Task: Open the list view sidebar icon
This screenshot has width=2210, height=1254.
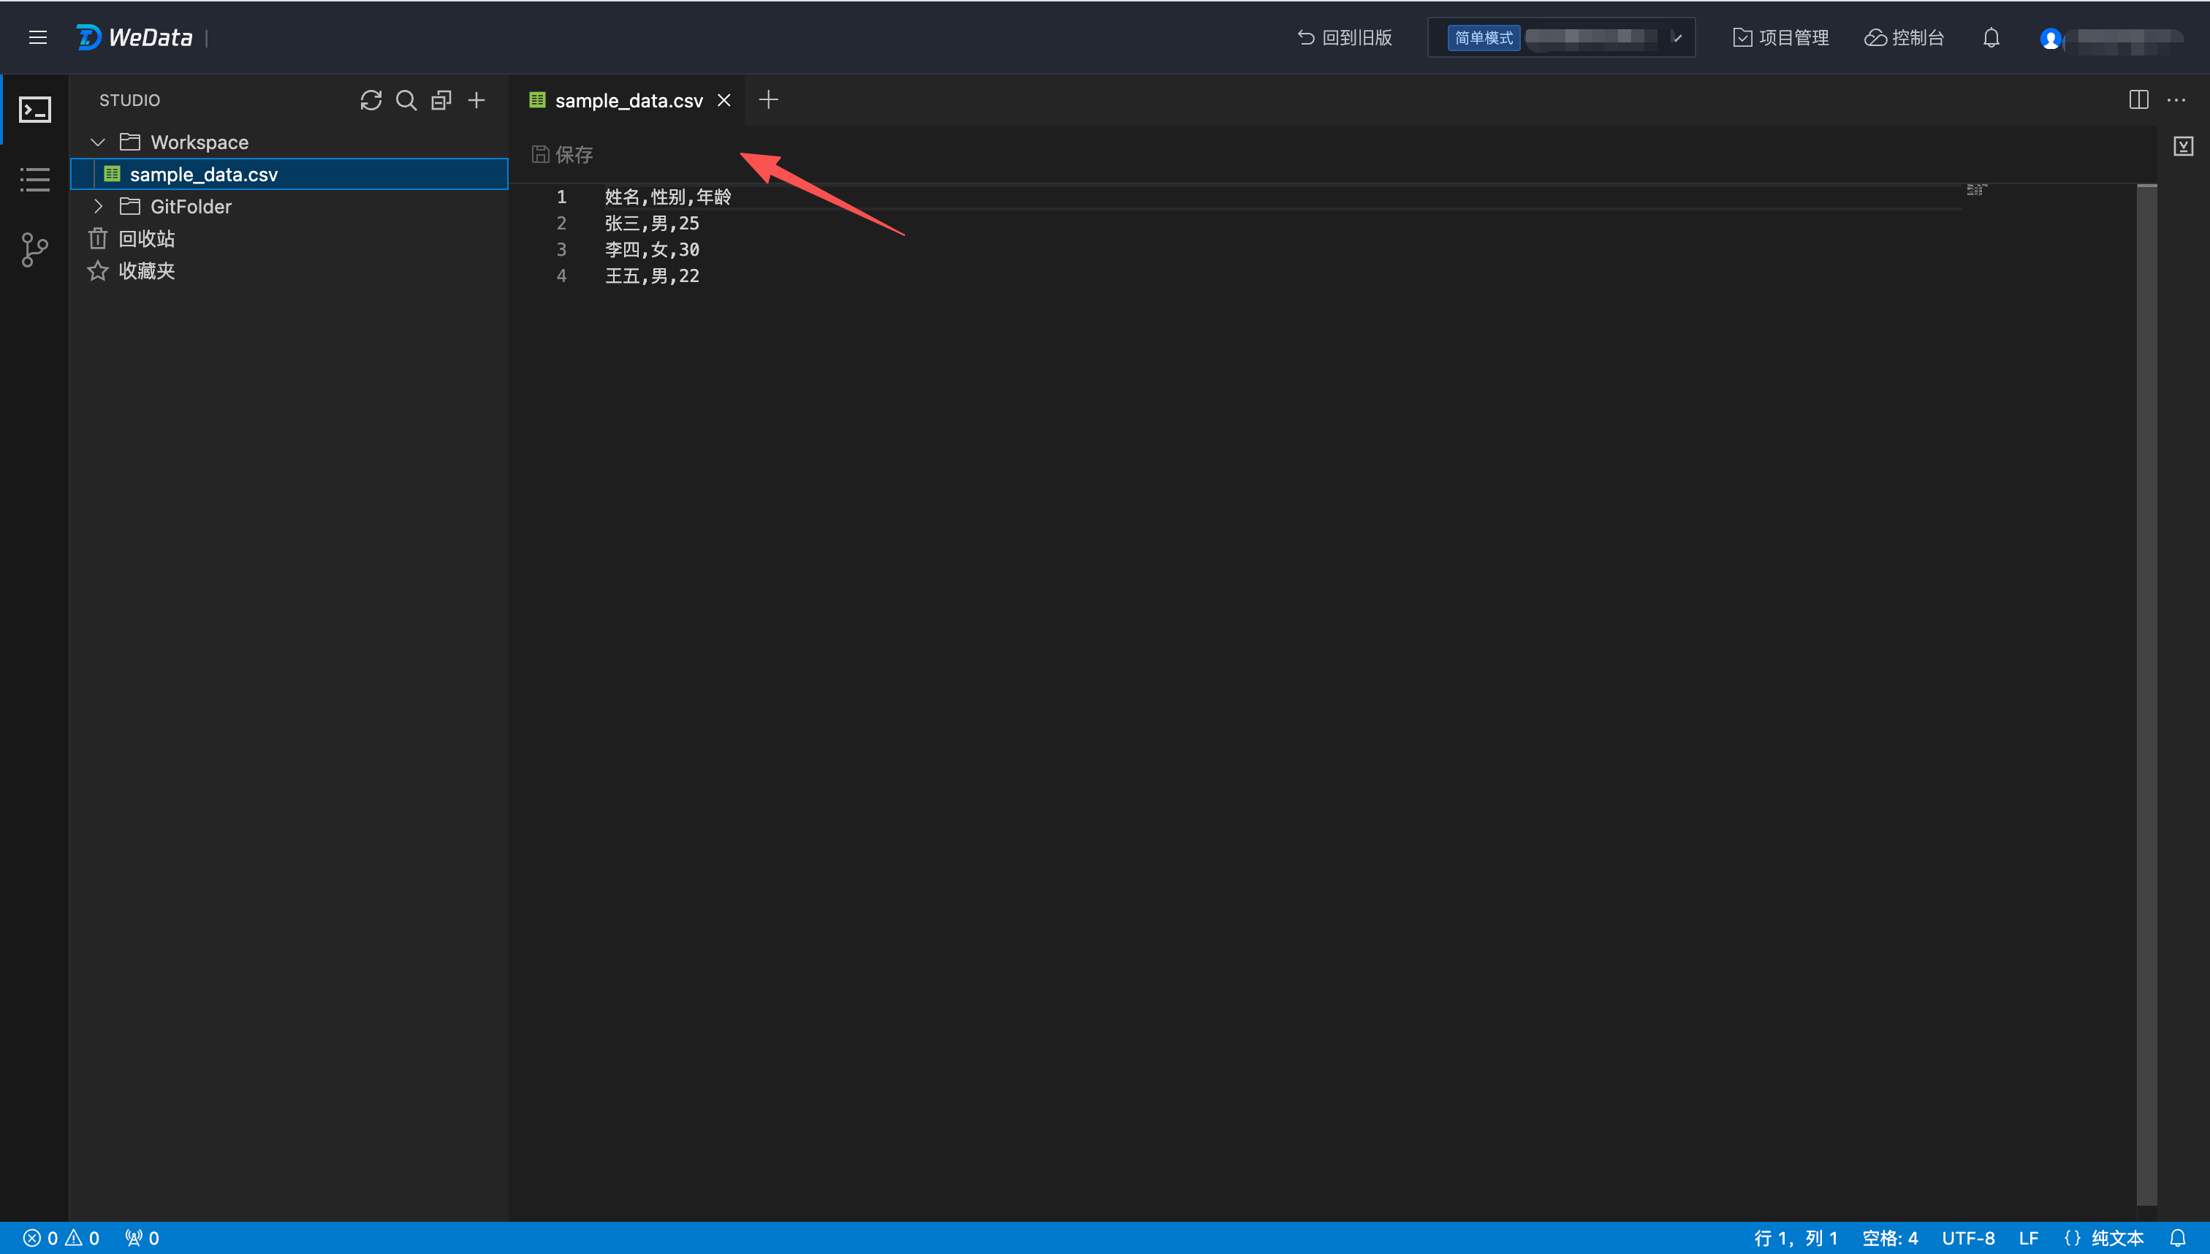Action: click(34, 179)
